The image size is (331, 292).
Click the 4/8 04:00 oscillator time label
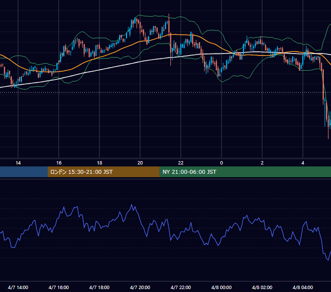point(303,287)
